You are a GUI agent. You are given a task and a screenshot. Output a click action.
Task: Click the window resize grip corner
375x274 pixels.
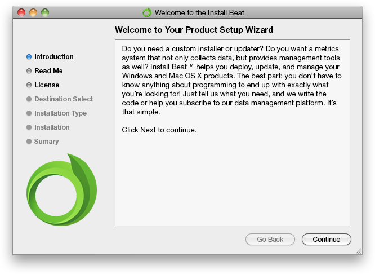(359, 251)
